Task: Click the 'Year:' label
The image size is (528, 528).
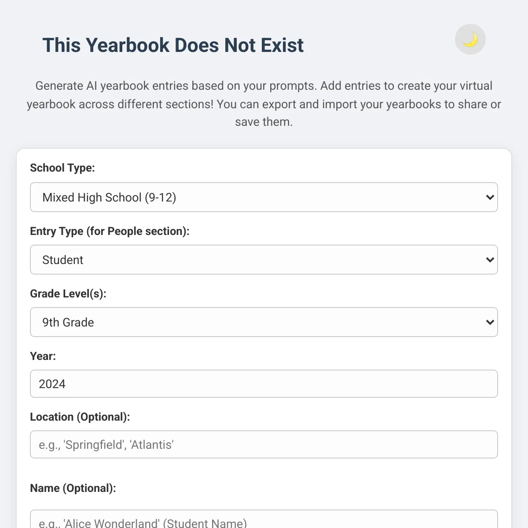Action: coord(43,356)
